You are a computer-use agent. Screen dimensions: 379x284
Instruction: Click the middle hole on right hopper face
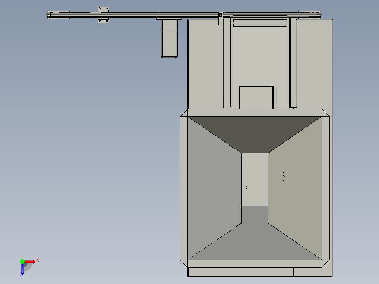click(284, 176)
